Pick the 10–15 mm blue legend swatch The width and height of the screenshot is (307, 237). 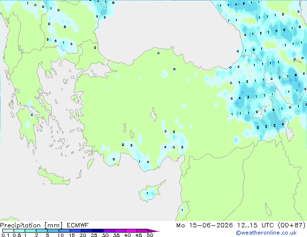[x=64, y=231]
